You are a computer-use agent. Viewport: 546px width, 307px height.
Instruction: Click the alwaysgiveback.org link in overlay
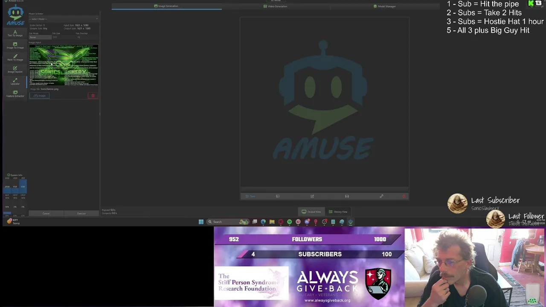click(328, 300)
